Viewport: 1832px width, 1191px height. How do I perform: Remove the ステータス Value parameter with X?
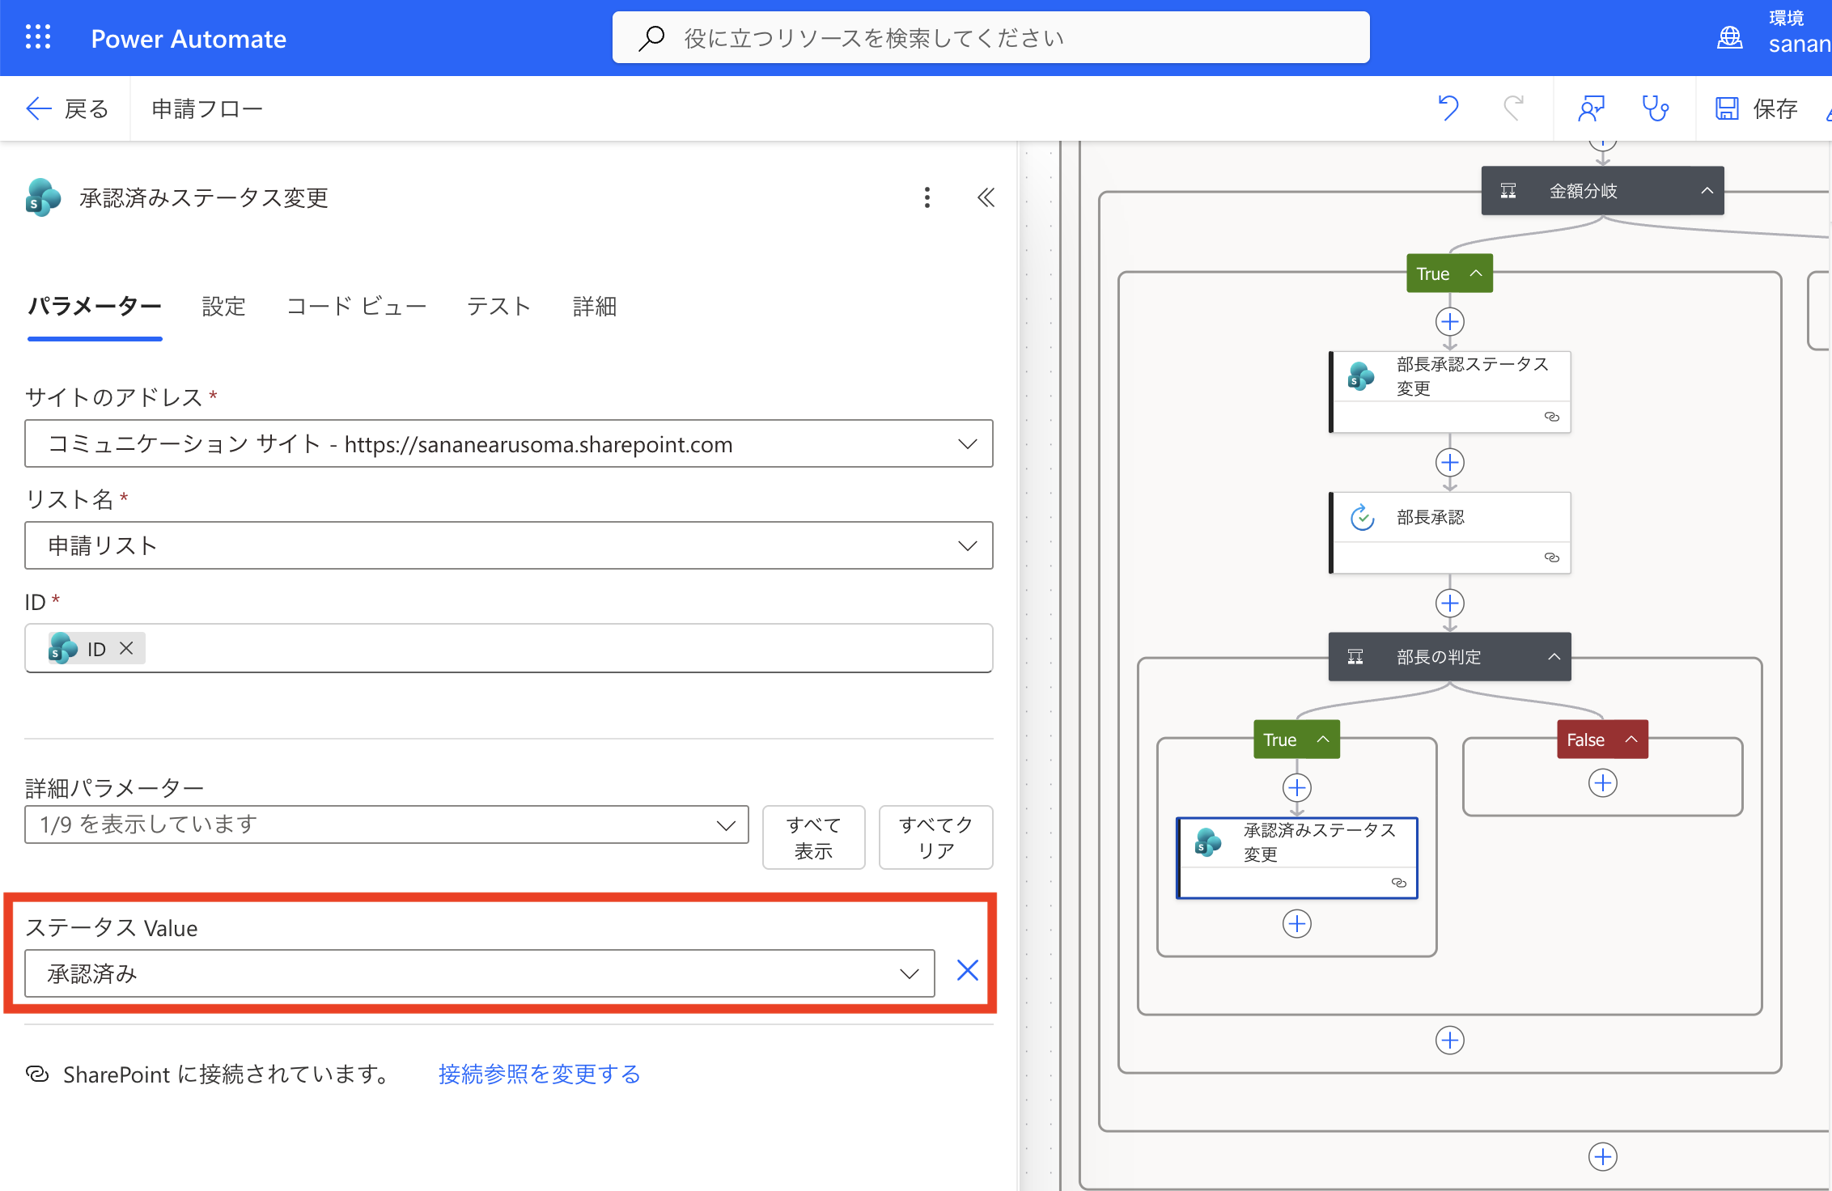[x=968, y=970]
